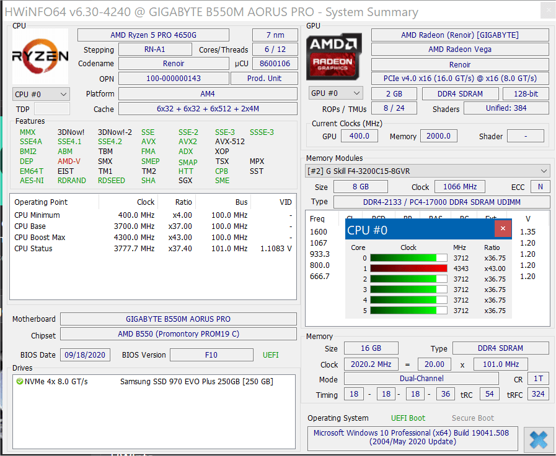
Task: Click the ECC value N
Action: [x=540, y=187]
